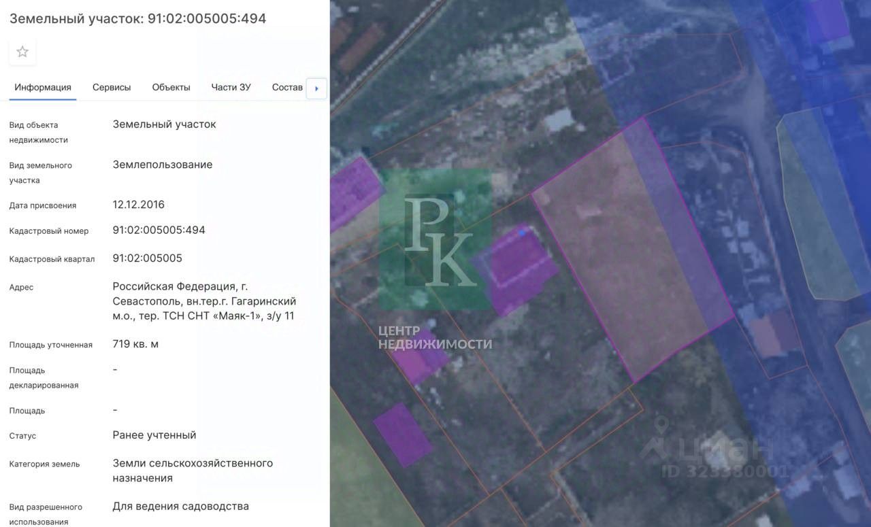This screenshot has height=527, width=871.
Task: Click the РК logo watermark
Action: [435, 239]
